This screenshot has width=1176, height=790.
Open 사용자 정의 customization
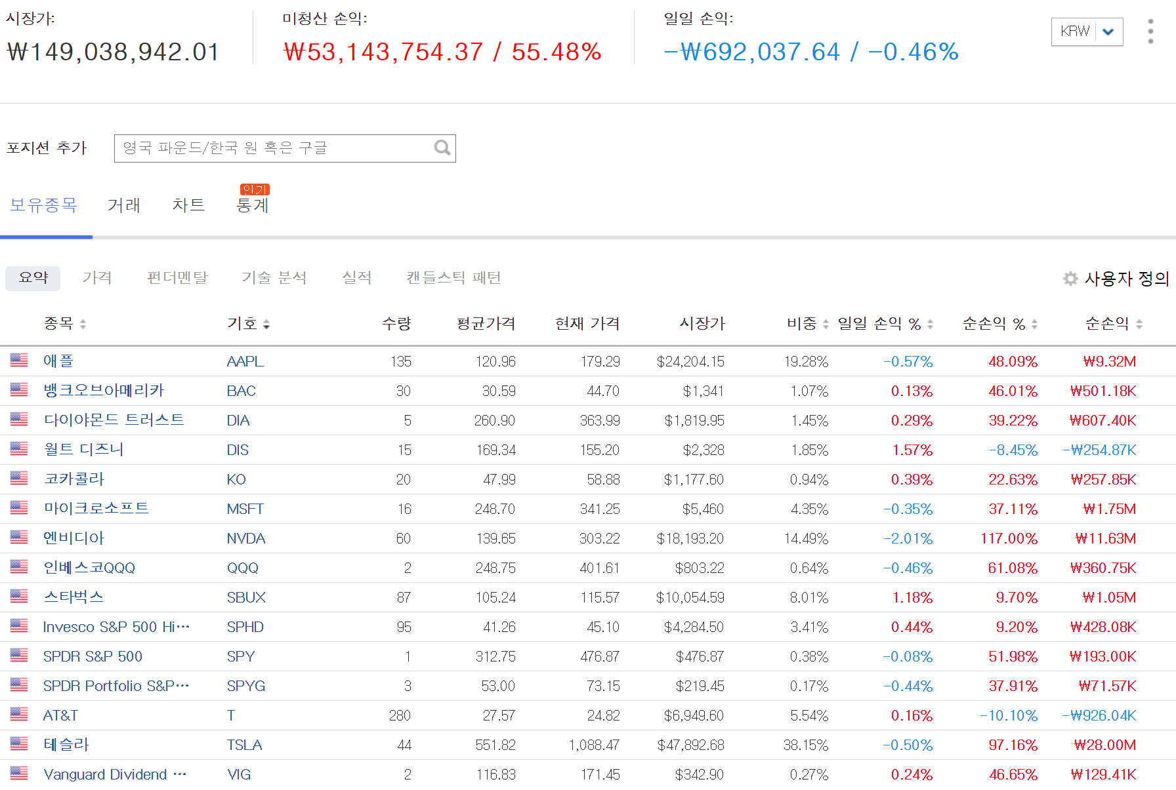pos(1126,279)
